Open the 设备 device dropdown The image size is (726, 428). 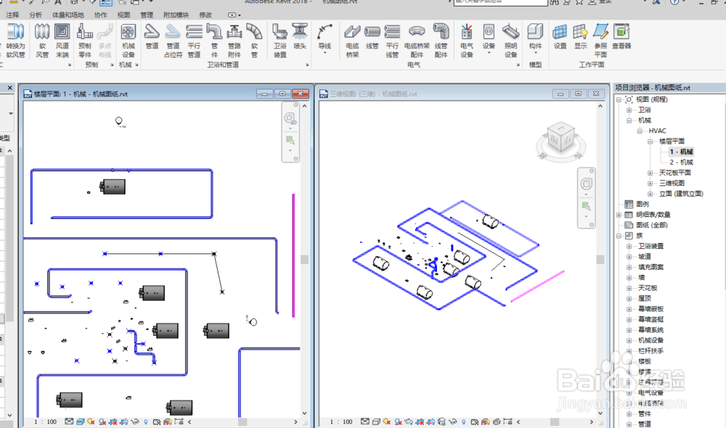pyautogui.click(x=489, y=53)
